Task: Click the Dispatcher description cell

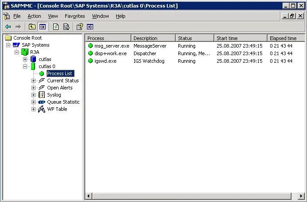Action: (145, 53)
